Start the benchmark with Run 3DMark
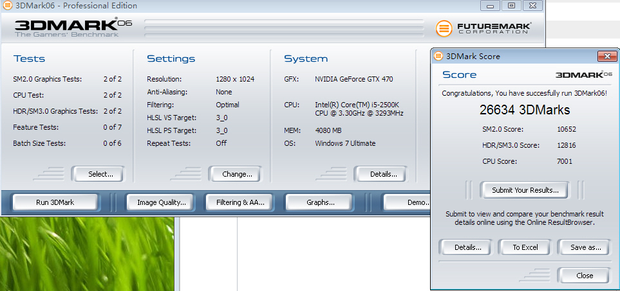620x291 pixels. coord(55,203)
